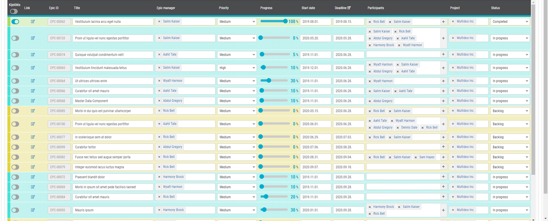Open Priority dropdown for Vestibulum tincidunt malesuada tellus
Viewport: 548px width, 221px height.
tap(237, 68)
